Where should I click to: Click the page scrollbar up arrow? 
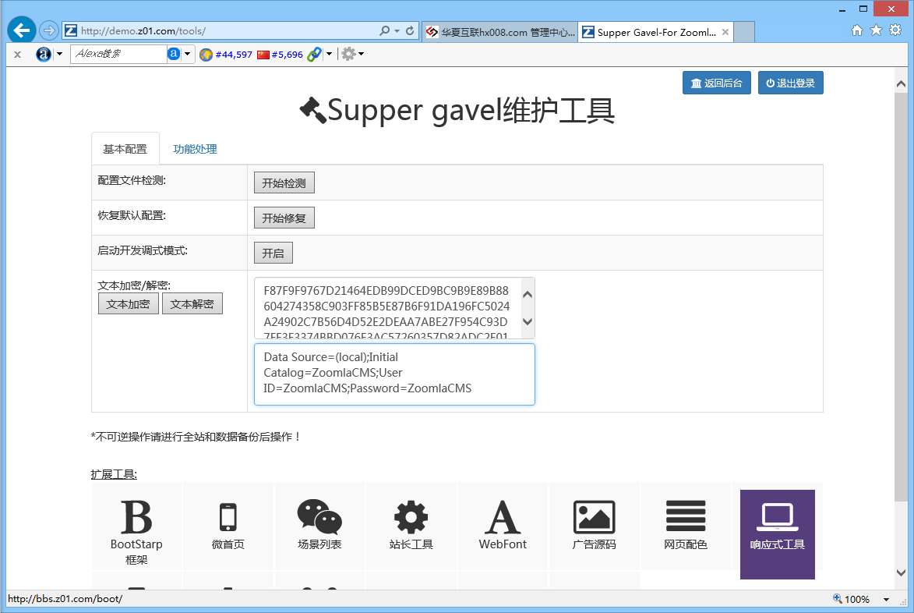tap(902, 84)
